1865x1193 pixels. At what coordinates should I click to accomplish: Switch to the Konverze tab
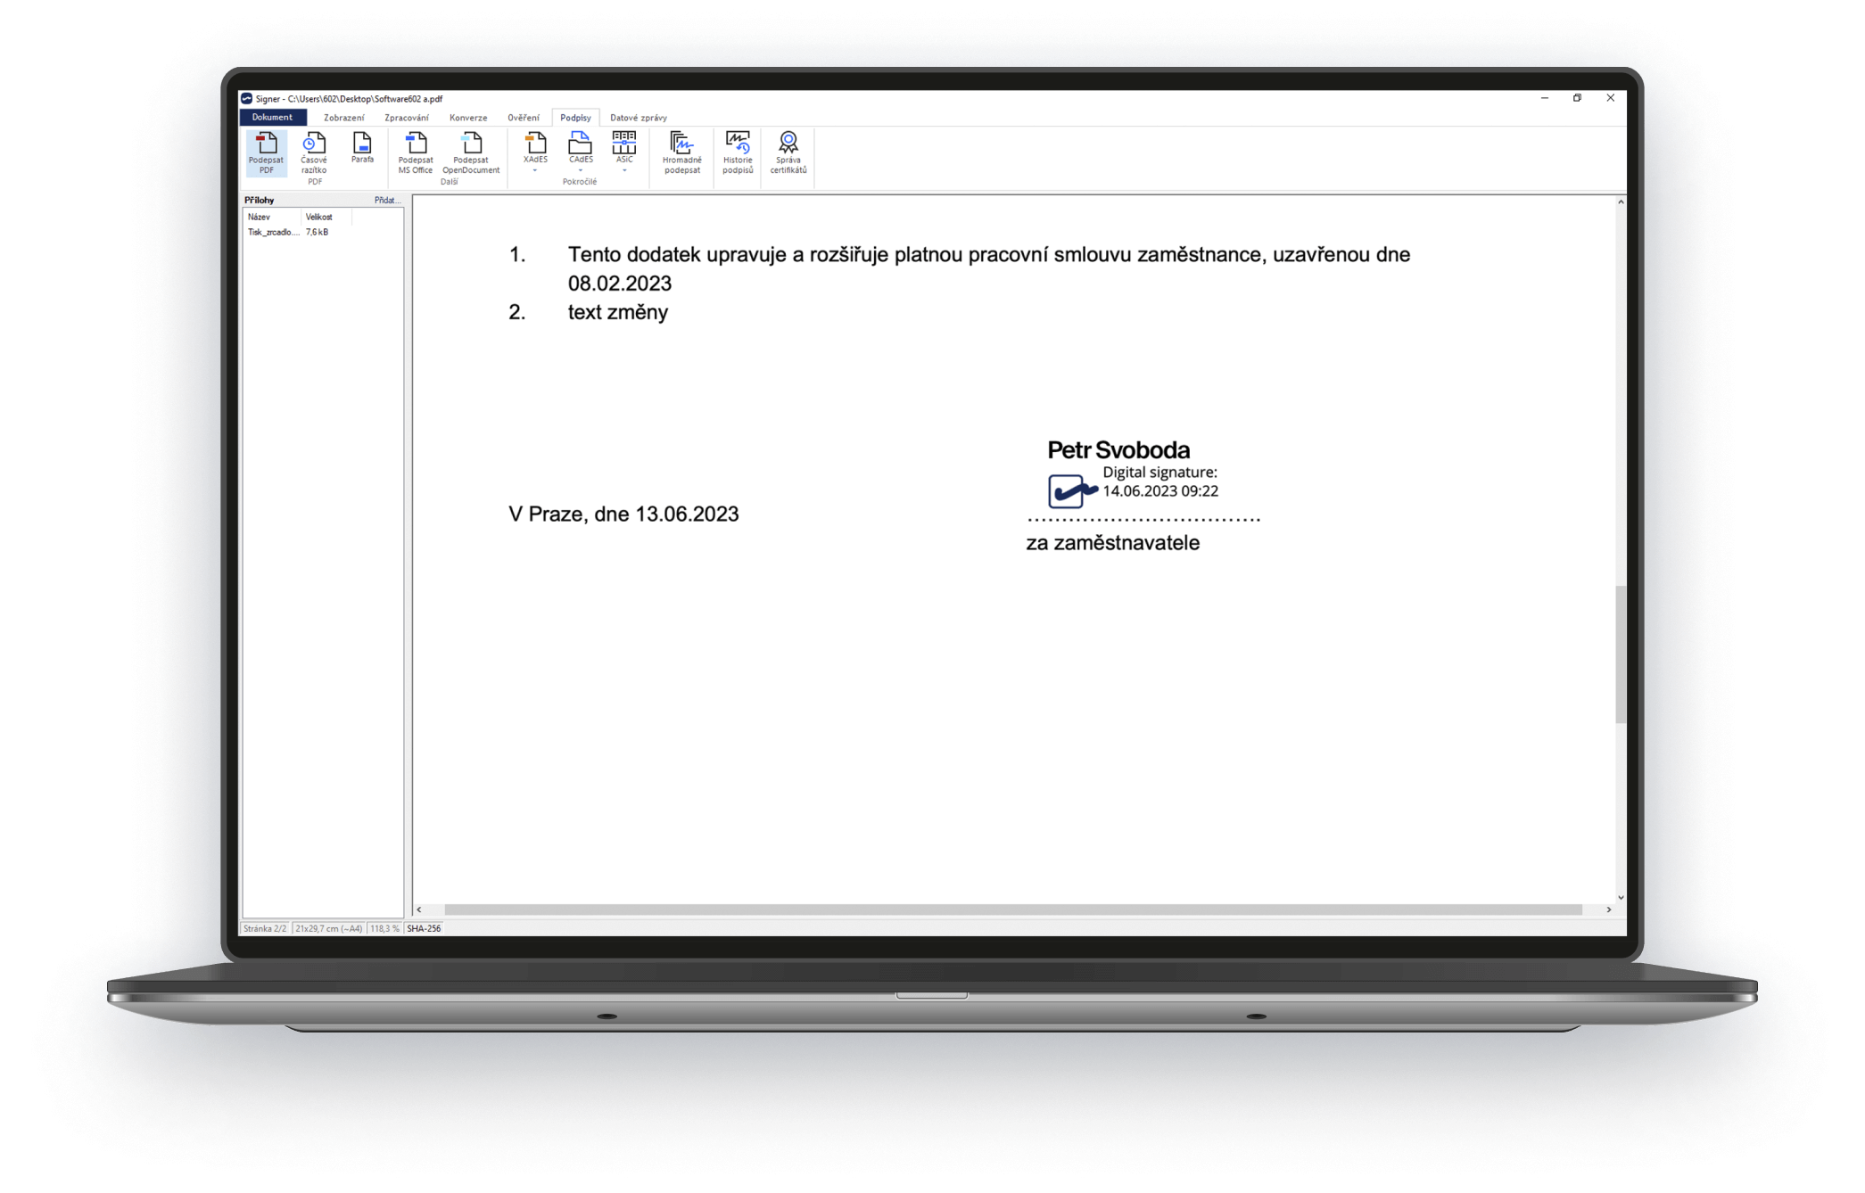468,118
